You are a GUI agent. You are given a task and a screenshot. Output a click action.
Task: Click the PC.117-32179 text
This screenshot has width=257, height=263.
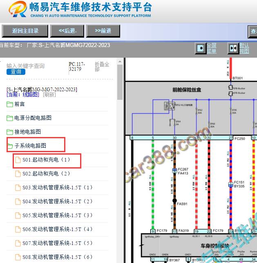point(77,67)
